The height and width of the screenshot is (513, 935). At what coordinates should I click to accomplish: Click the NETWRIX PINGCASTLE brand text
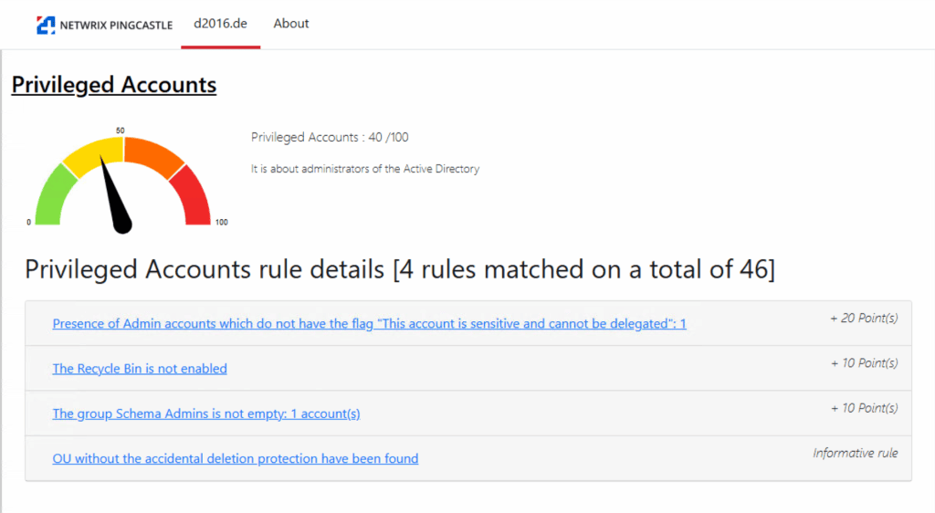[116, 26]
